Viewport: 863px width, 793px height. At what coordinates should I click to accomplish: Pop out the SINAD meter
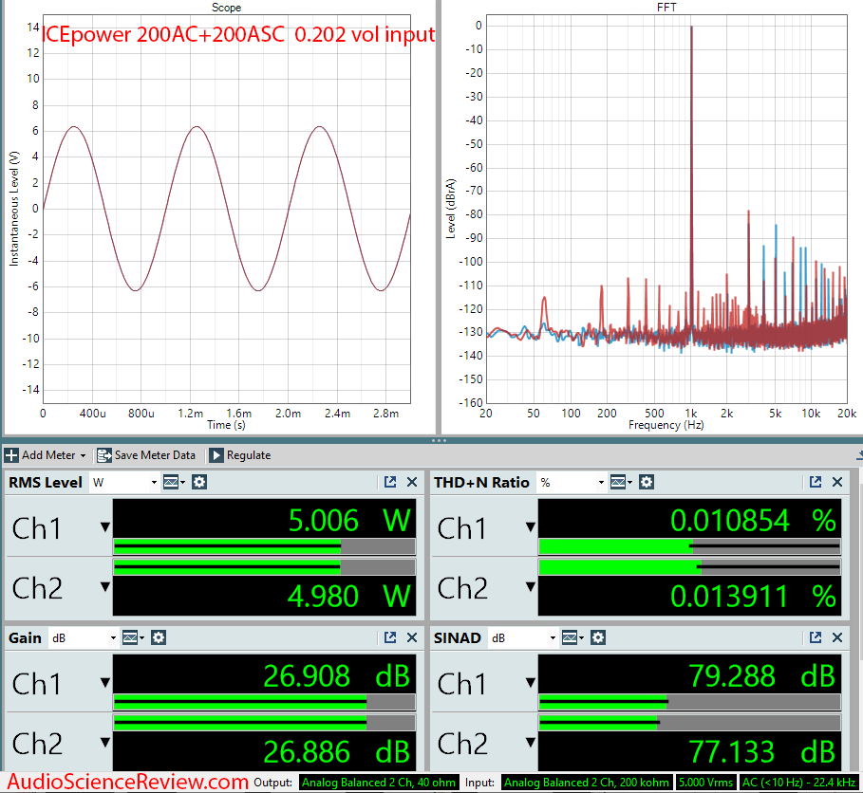point(816,637)
